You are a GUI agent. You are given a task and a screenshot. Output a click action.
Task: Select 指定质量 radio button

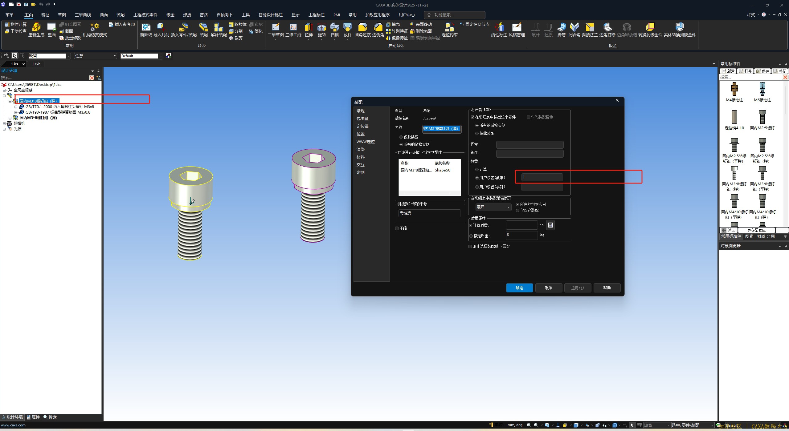pos(471,236)
